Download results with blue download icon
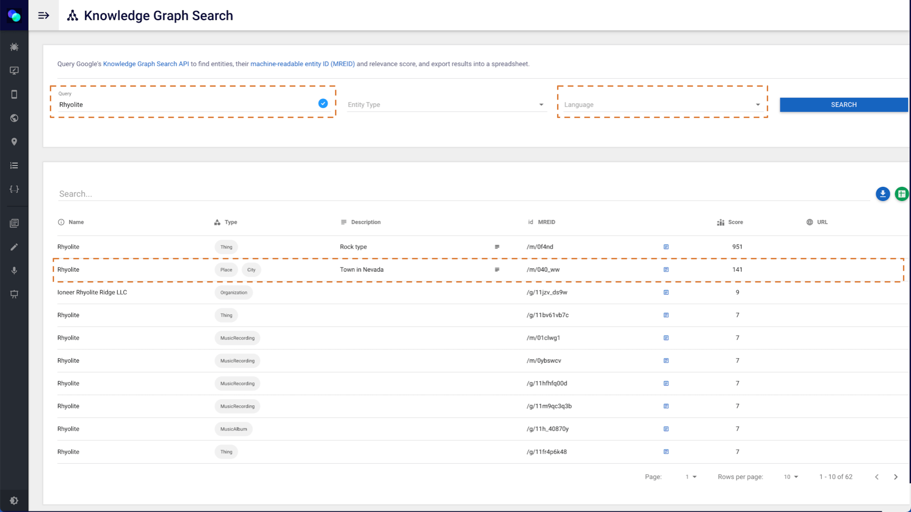This screenshot has height=512, width=911. tap(883, 194)
